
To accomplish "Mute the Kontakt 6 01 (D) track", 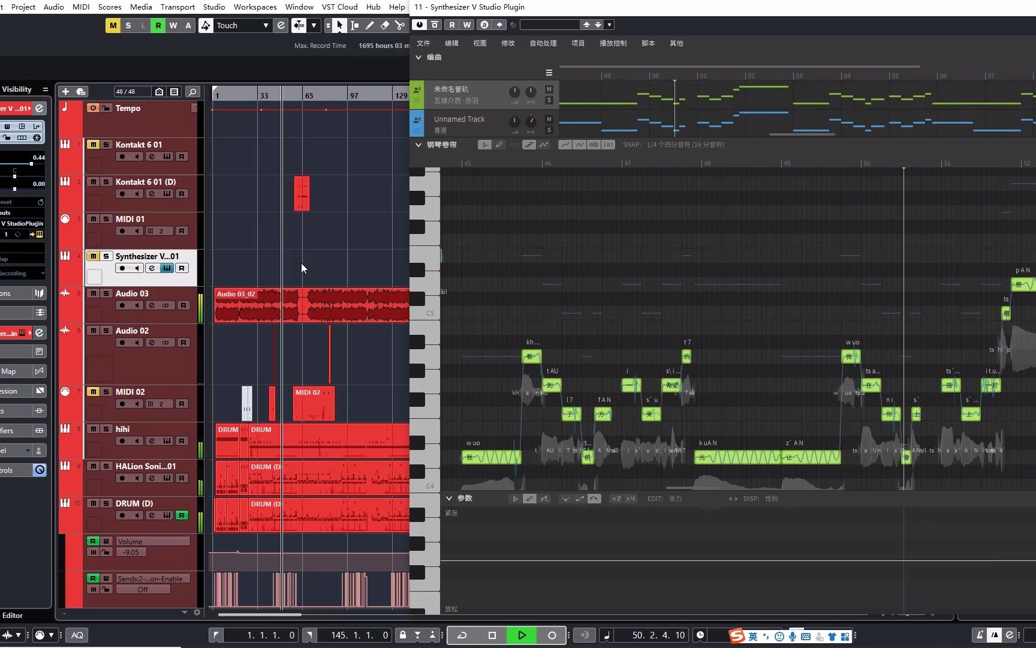I will [93, 182].
